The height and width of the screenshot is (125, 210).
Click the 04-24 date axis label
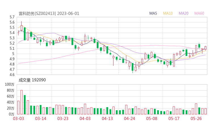click(129, 118)
